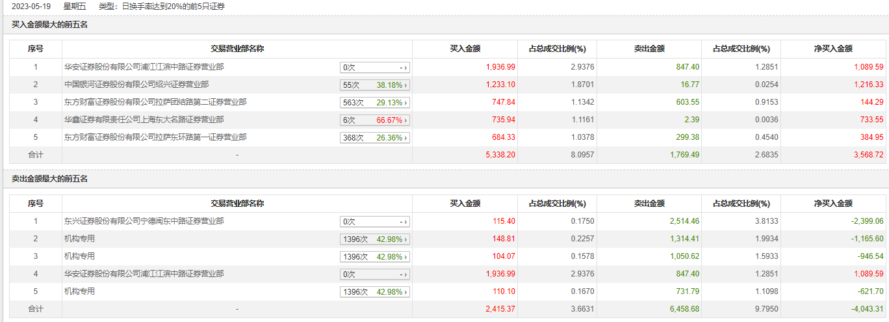Expand the 1396次 box in sell row 5
This screenshot has height=322, width=889.
375,292
